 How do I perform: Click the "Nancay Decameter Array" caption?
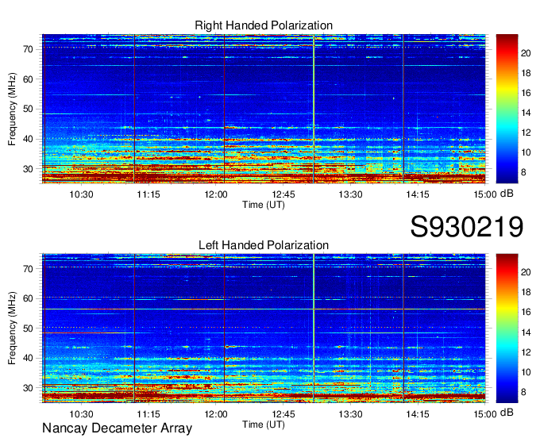pyautogui.click(x=117, y=428)
